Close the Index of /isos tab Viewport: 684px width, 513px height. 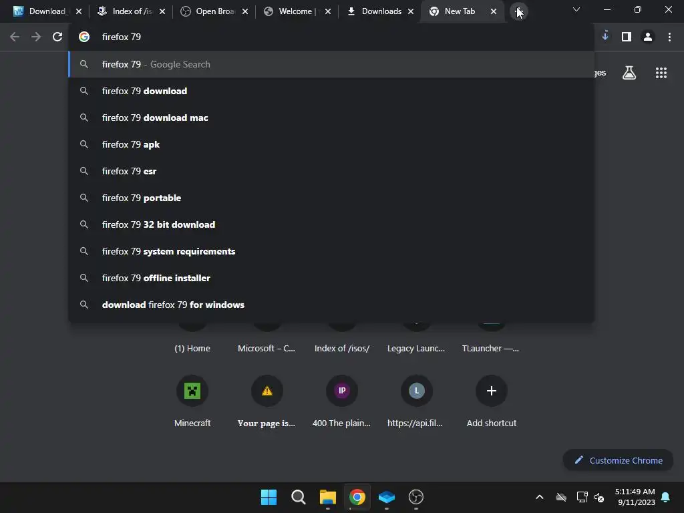click(162, 12)
